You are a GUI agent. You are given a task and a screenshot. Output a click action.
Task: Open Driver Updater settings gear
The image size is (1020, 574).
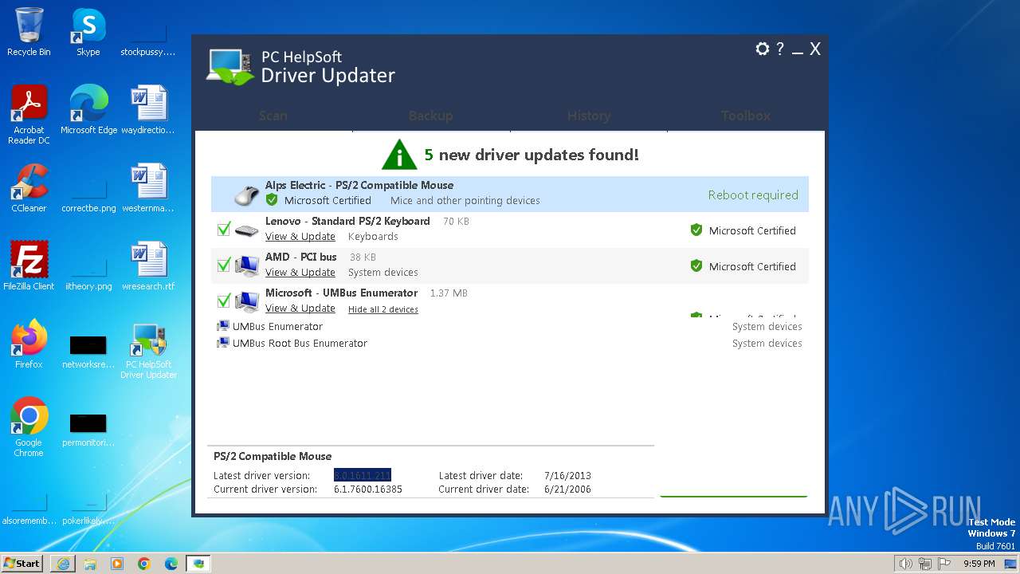coord(763,49)
